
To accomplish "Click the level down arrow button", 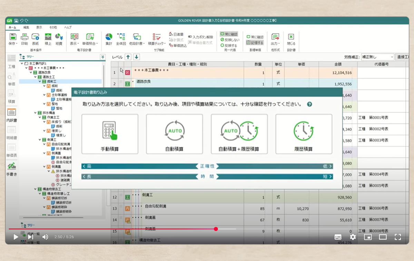I will 136,57.
